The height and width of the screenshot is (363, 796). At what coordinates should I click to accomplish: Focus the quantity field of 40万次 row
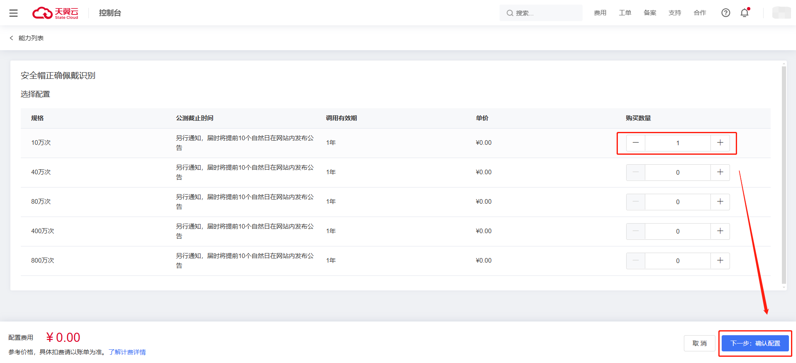pos(678,172)
